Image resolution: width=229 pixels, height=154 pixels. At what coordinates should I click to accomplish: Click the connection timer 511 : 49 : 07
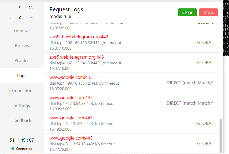pos(22,140)
